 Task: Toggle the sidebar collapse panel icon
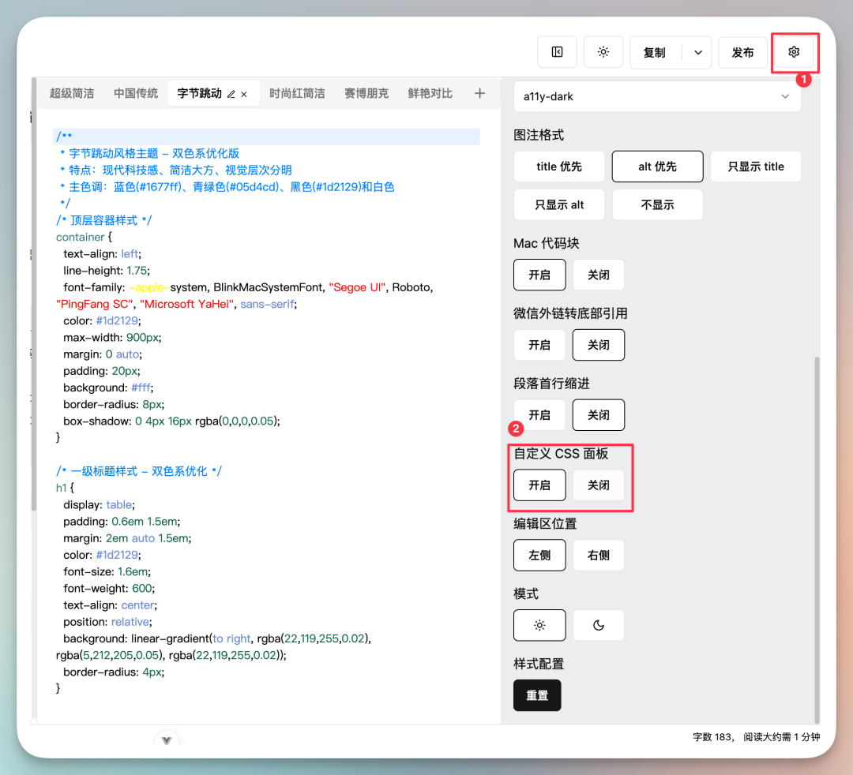pyautogui.click(x=557, y=52)
